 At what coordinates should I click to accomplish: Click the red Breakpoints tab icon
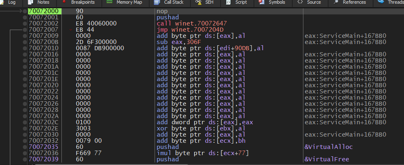coord(64,2)
